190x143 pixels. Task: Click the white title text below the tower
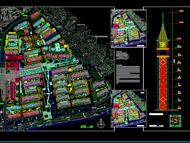156,114
